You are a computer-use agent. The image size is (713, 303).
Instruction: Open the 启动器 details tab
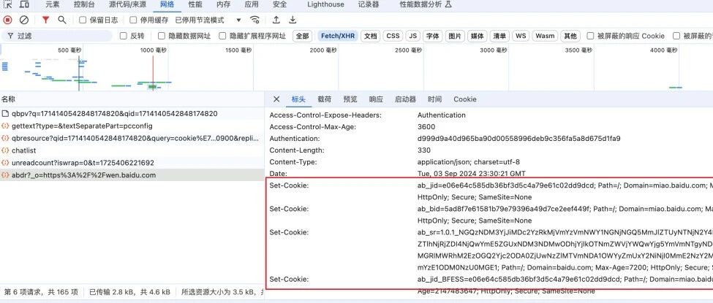point(406,99)
